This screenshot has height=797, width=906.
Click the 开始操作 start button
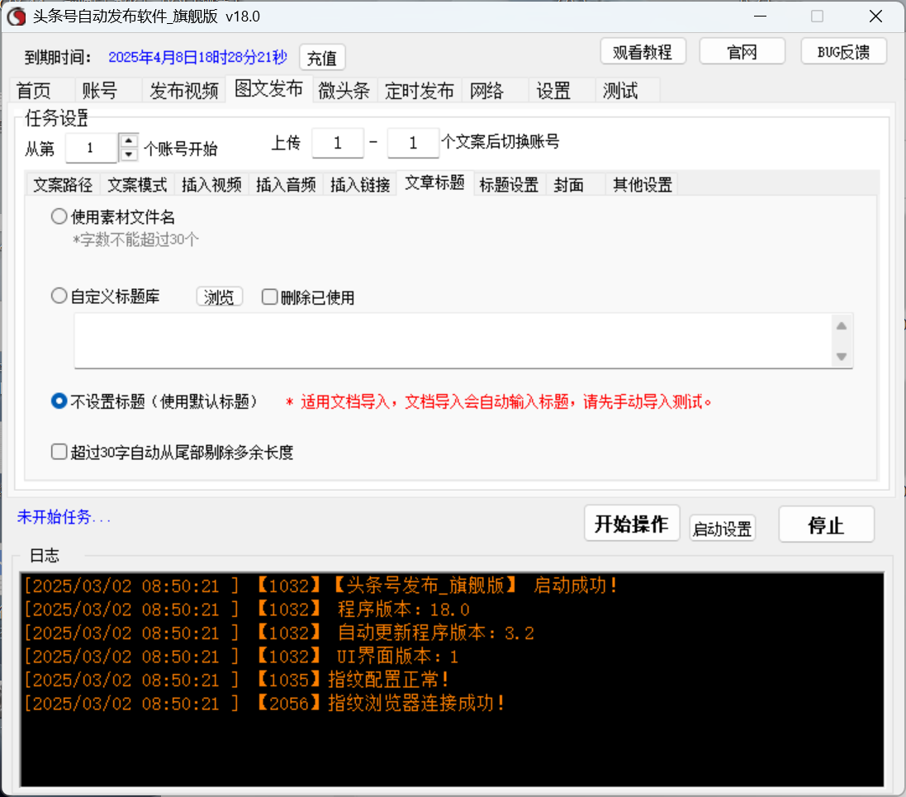(632, 524)
